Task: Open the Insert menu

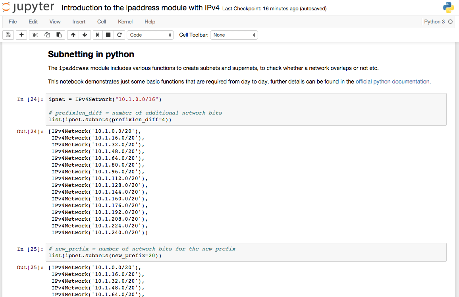Action: 79,22
